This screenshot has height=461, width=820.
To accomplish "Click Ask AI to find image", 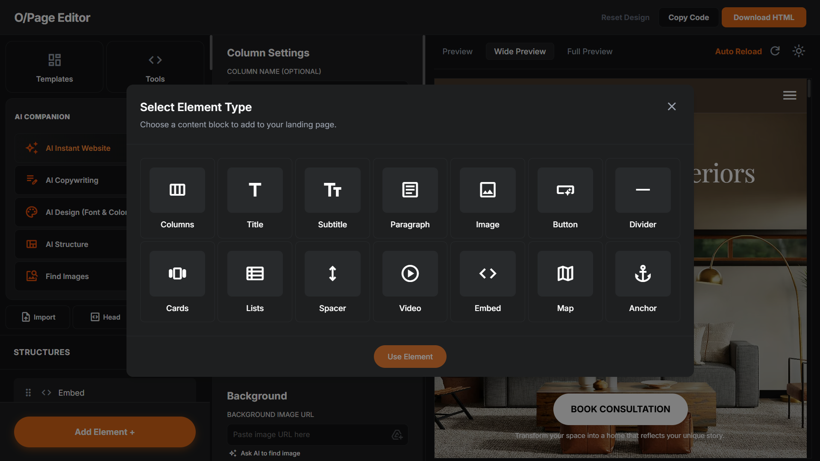I will 265,453.
